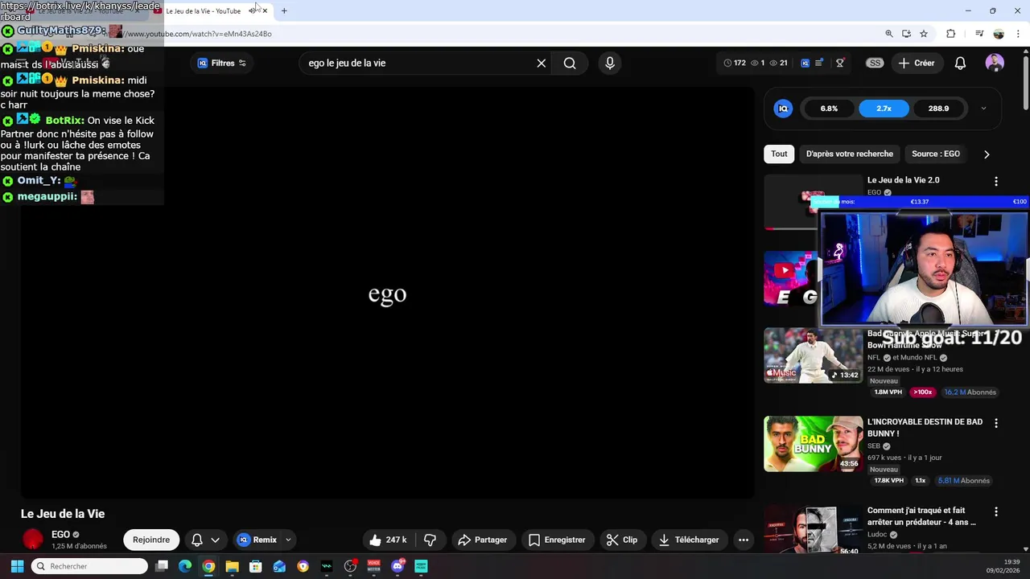
Task: Open the channel notification bell dropdown
Action: (x=205, y=540)
